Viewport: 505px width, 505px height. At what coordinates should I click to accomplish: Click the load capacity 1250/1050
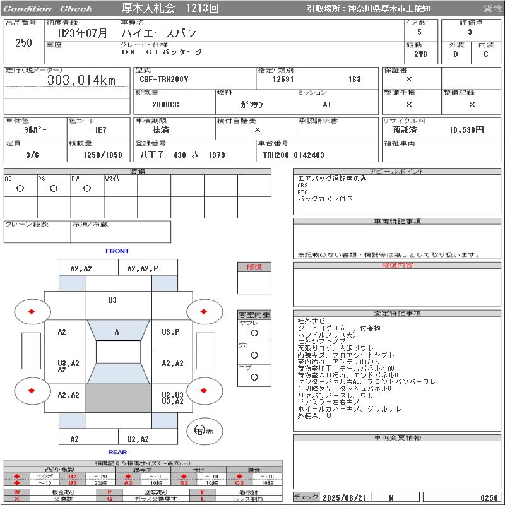coord(103,155)
